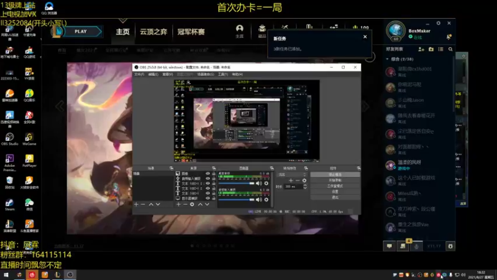The height and width of the screenshot is (280, 497).
Task: Open OBS 设置 button
Action: [x=335, y=192]
